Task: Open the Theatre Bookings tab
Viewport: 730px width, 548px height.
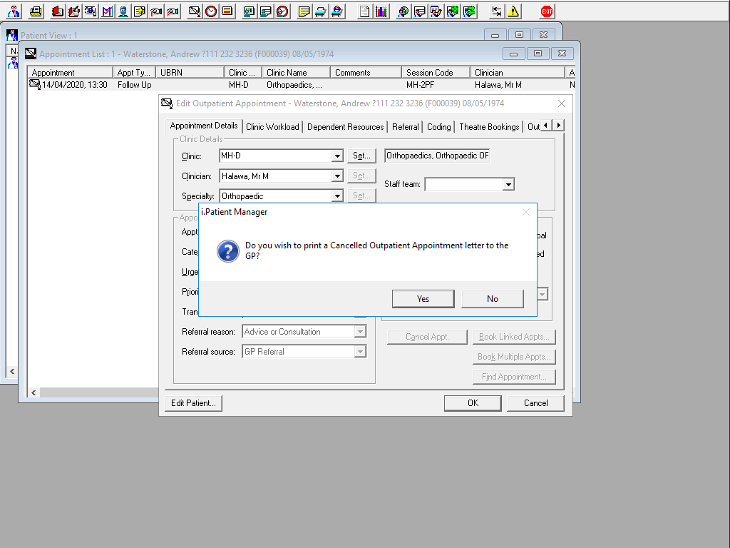Action: (489, 127)
